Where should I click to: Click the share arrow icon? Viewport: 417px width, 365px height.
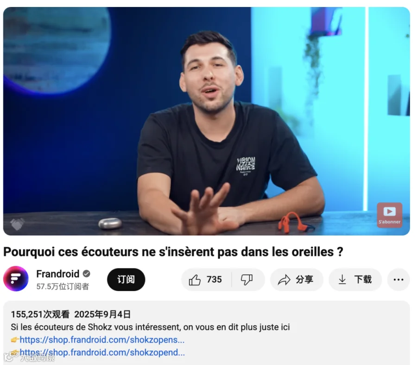coord(284,280)
